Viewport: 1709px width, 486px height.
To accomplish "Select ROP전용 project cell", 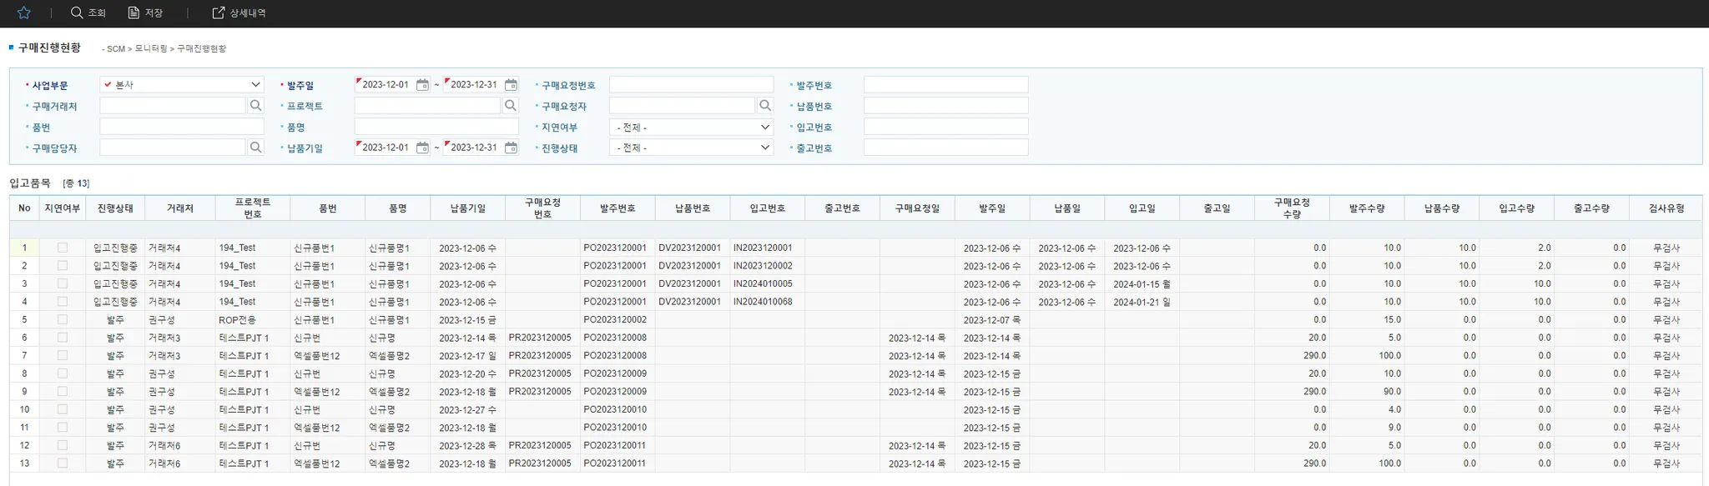I will pyautogui.click(x=253, y=319).
